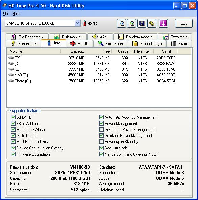Click the thermometer temperature icon

pyautogui.click(x=84, y=23)
